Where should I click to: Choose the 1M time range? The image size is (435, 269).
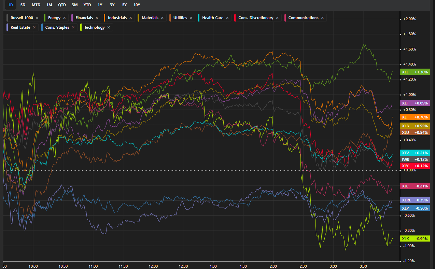click(50, 5)
